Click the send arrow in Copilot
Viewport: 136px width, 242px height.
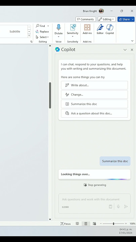(126, 206)
